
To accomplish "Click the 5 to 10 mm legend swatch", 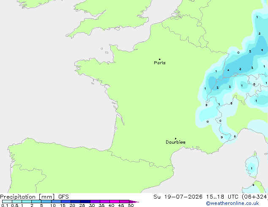I will click(46, 202).
